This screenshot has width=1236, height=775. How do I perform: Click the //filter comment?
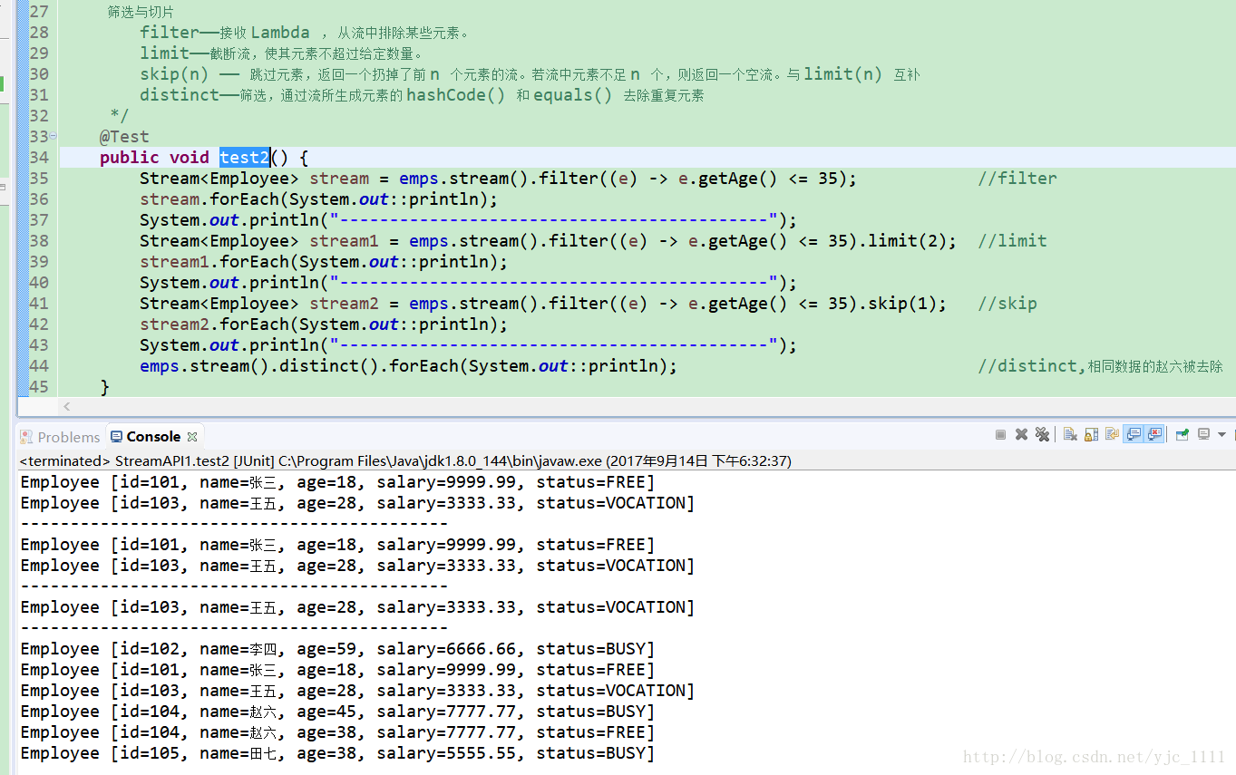coord(1017,179)
